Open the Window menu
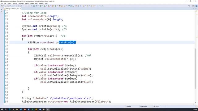Image resolution: width=198 pixels, height=111 pixels. [41, 3]
